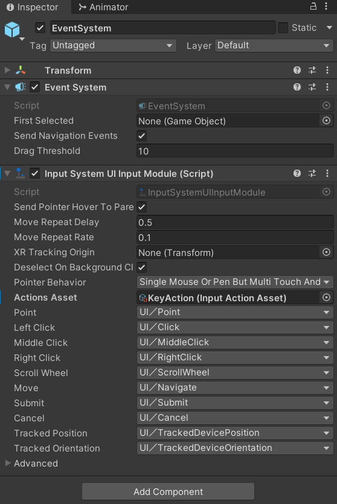Viewport: 337px width, 504px height.
Task: Toggle the Static checkbox
Action: click(283, 28)
